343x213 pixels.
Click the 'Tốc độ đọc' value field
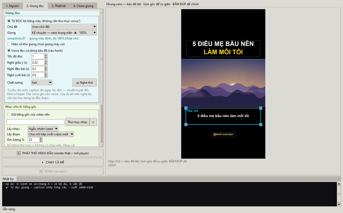pos(38,56)
